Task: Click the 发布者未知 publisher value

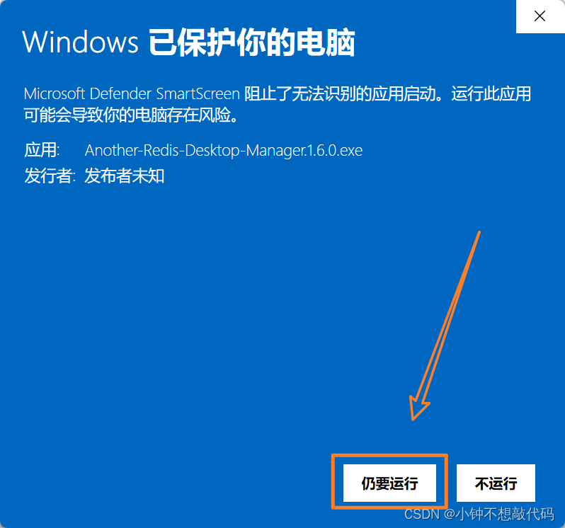Action: (x=125, y=176)
